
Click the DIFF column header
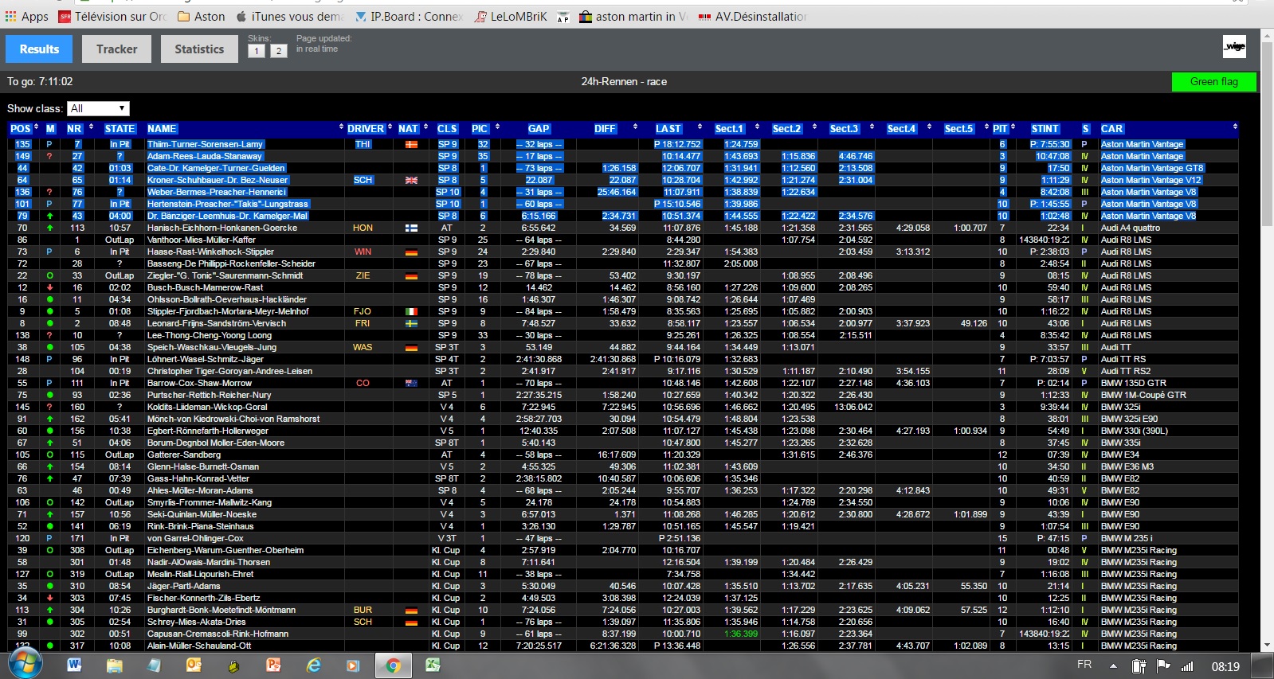(605, 128)
